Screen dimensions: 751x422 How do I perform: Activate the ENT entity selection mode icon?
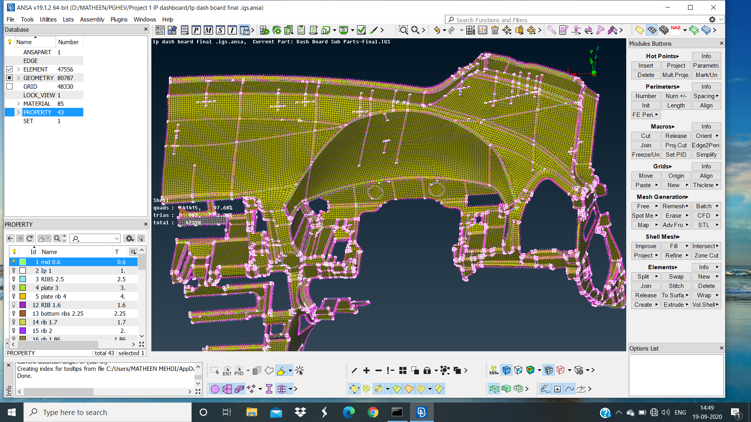227,370
